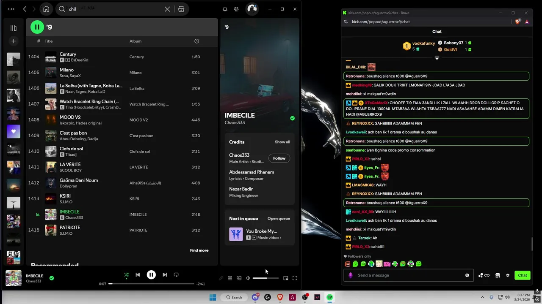Viewport: 542px width, 304px height.
Task: Open Spotify three-dots main menu
Action: (x=11, y=9)
